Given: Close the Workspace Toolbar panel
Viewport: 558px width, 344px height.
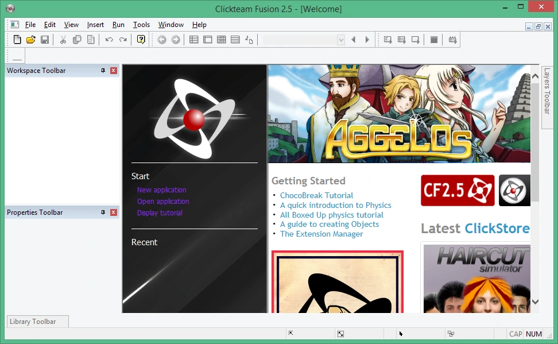Looking at the screenshot, I should click(x=114, y=71).
